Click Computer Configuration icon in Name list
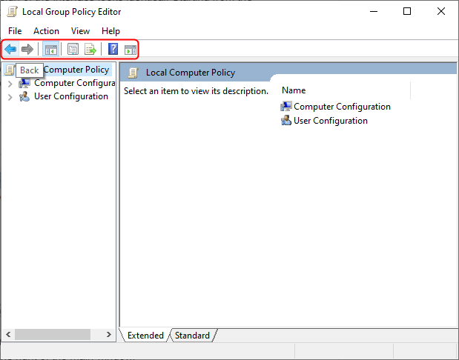459x360 pixels. click(286, 107)
